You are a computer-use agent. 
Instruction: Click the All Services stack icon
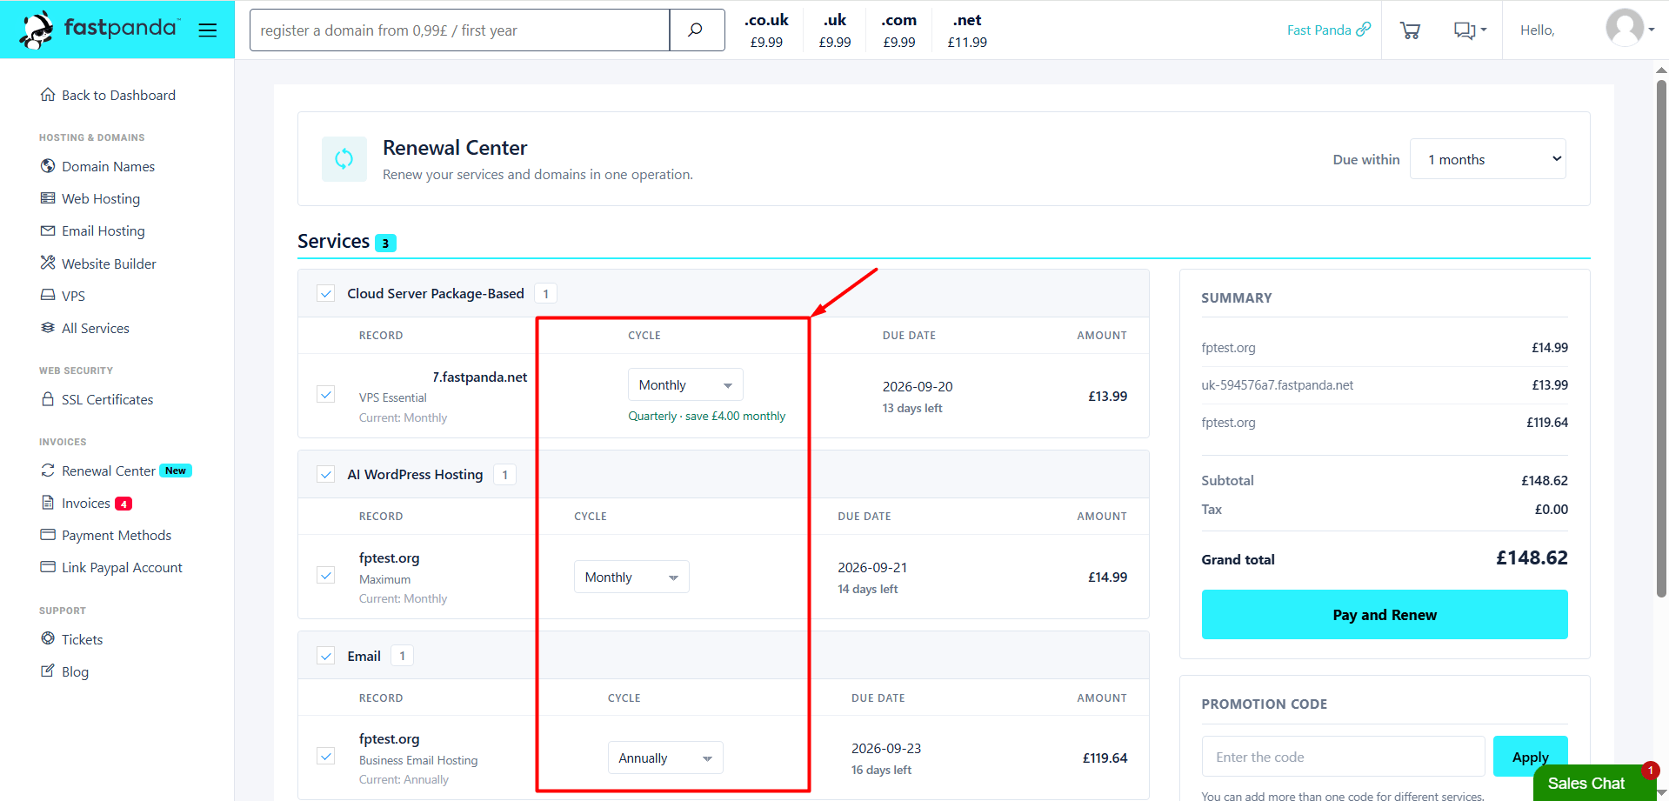48,328
